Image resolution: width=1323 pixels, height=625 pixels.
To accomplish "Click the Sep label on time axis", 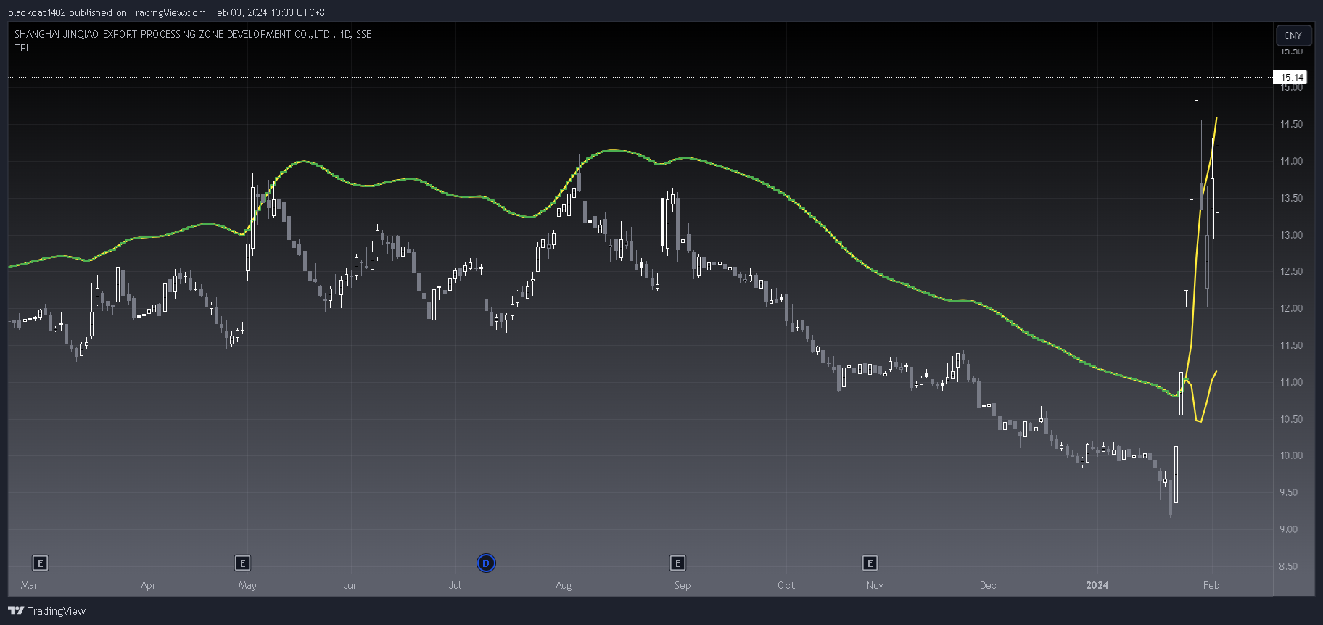I will 683,585.
